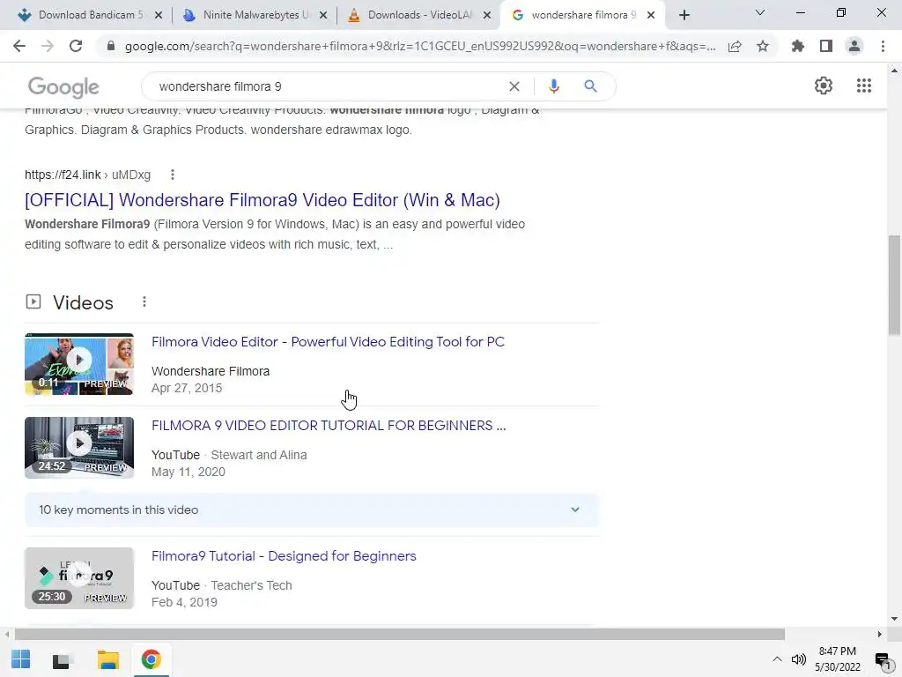902x677 pixels.
Task: Click the address bar URL
Action: pyautogui.click(x=420, y=46)
